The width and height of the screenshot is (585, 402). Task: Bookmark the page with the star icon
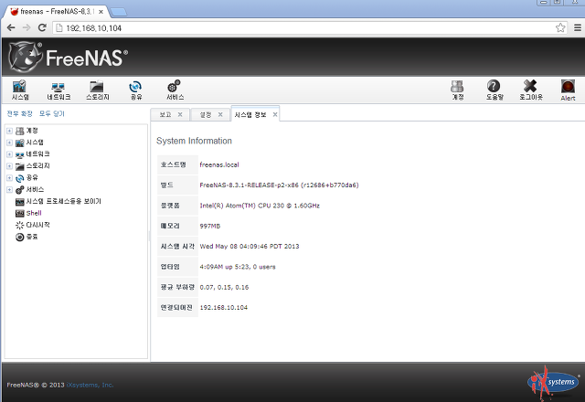click(560, 28)
